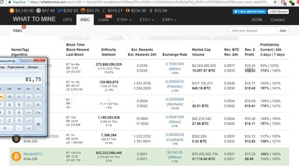
Task: Open Calculator's Довідка menu
Action: tap(33, 67)
